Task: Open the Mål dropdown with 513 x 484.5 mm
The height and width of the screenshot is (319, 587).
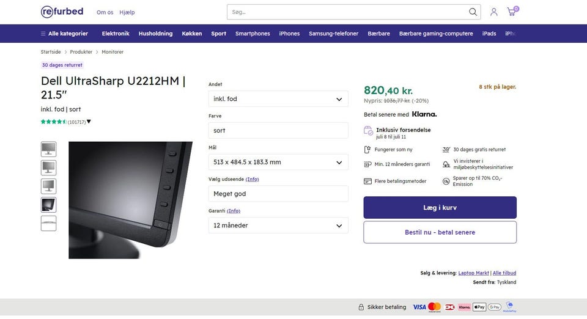Action: pos(278,163)
